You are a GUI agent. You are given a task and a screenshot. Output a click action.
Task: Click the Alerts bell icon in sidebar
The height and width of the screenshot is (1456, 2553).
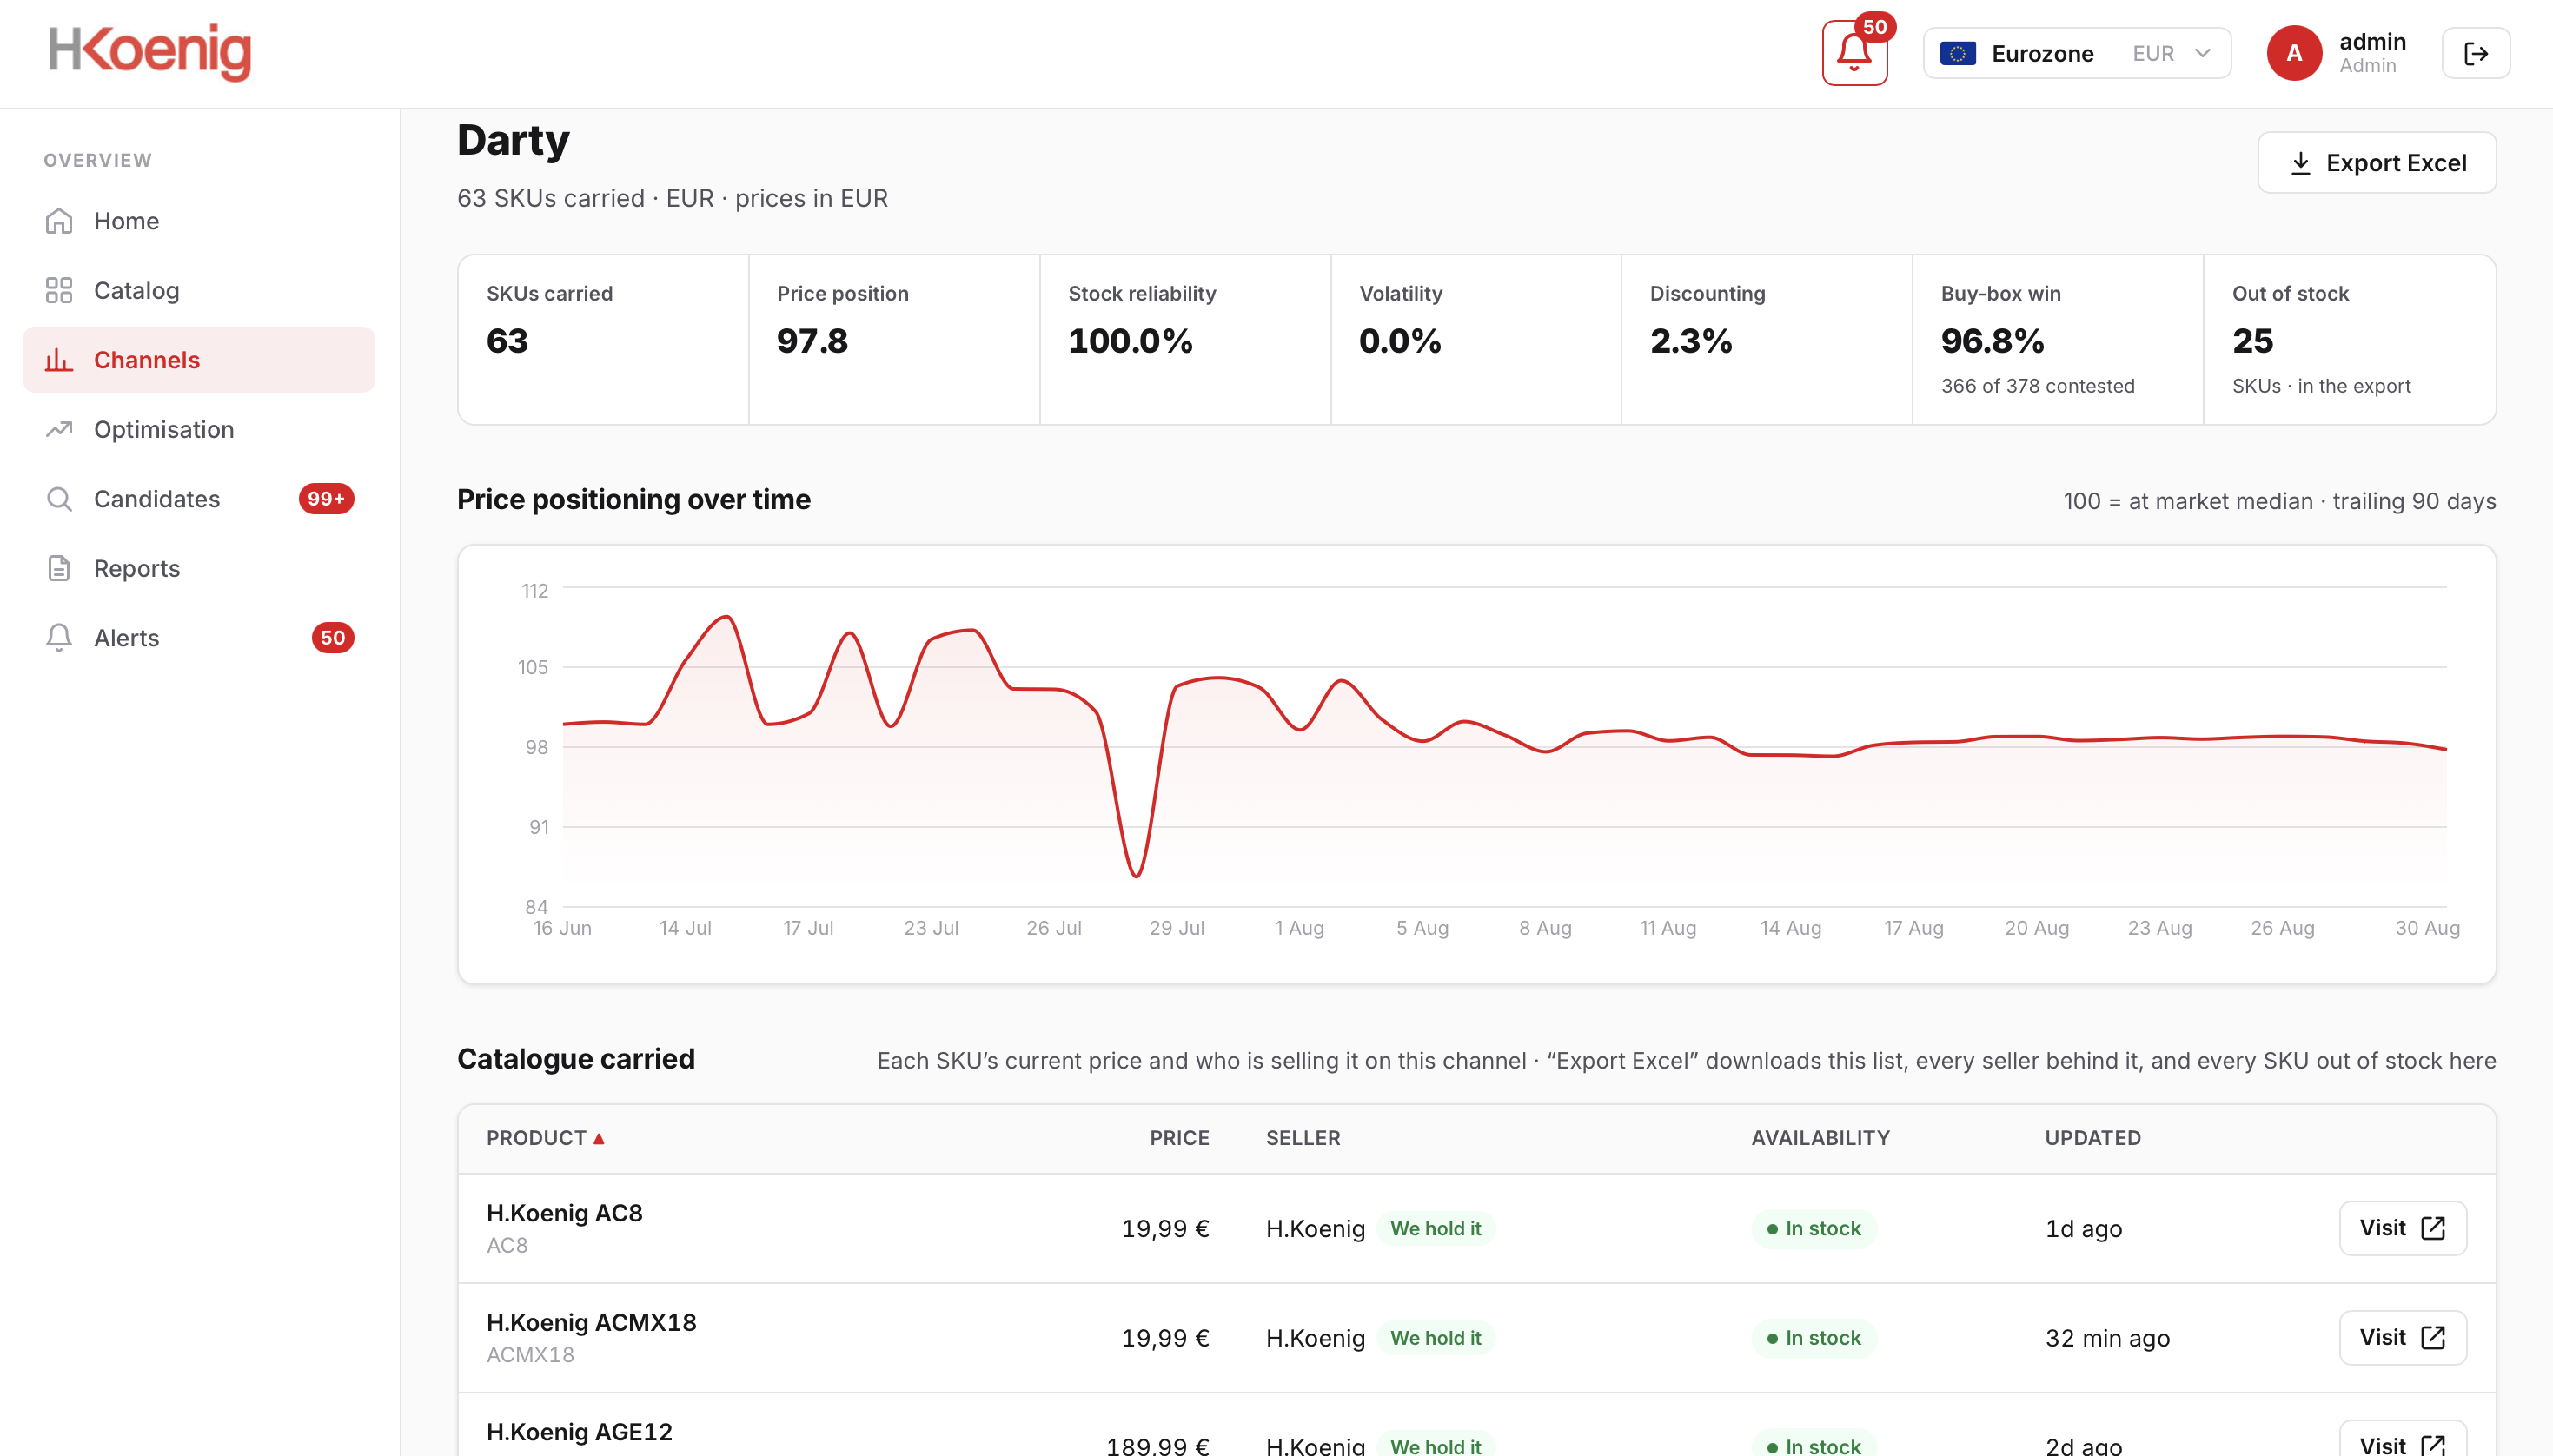pyautogui.click(x=59, y=638)
